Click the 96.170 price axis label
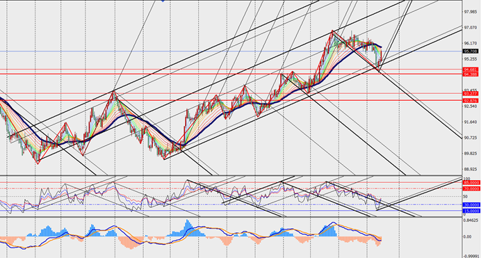This screenshot has width=481, height=258. (x=471, y=43)
